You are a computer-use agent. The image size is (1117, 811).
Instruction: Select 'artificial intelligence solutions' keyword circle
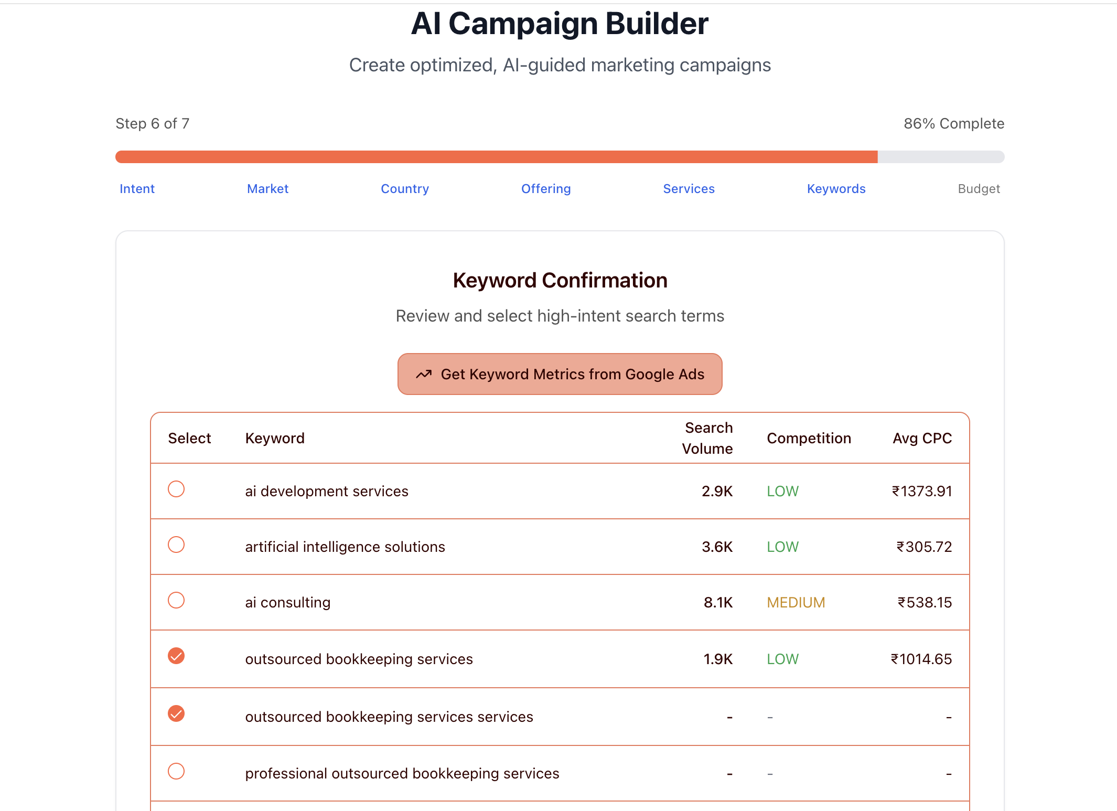[x=176, y=545]
